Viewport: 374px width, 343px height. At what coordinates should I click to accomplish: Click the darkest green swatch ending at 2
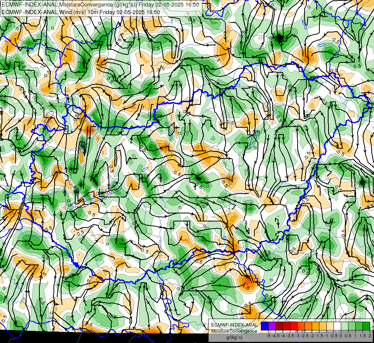(366, 326)
